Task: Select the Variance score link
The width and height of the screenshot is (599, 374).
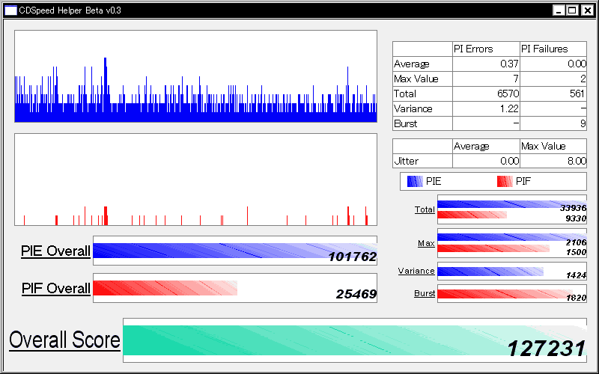Action: click(x=416, y=271)
